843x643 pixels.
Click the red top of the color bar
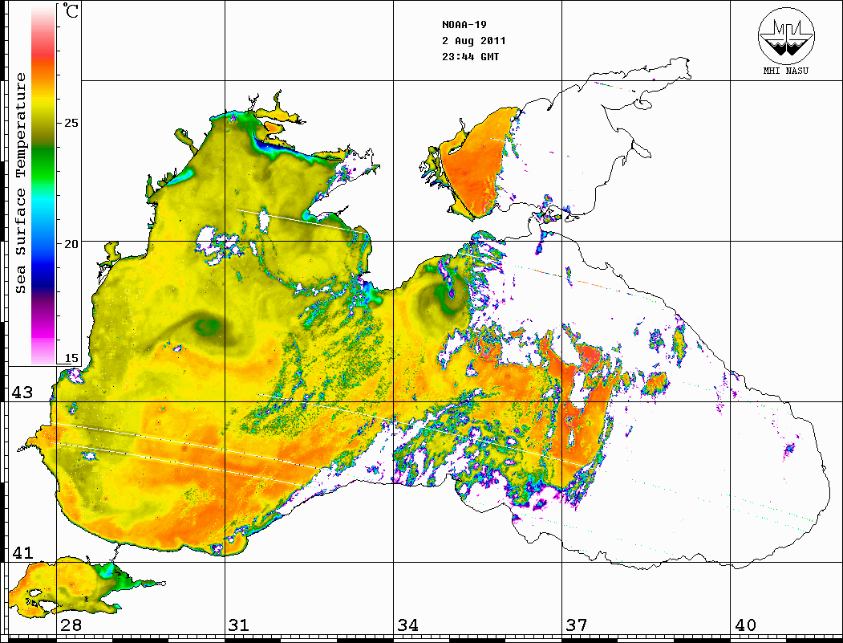pyautogui.click(x=43, y=48)
